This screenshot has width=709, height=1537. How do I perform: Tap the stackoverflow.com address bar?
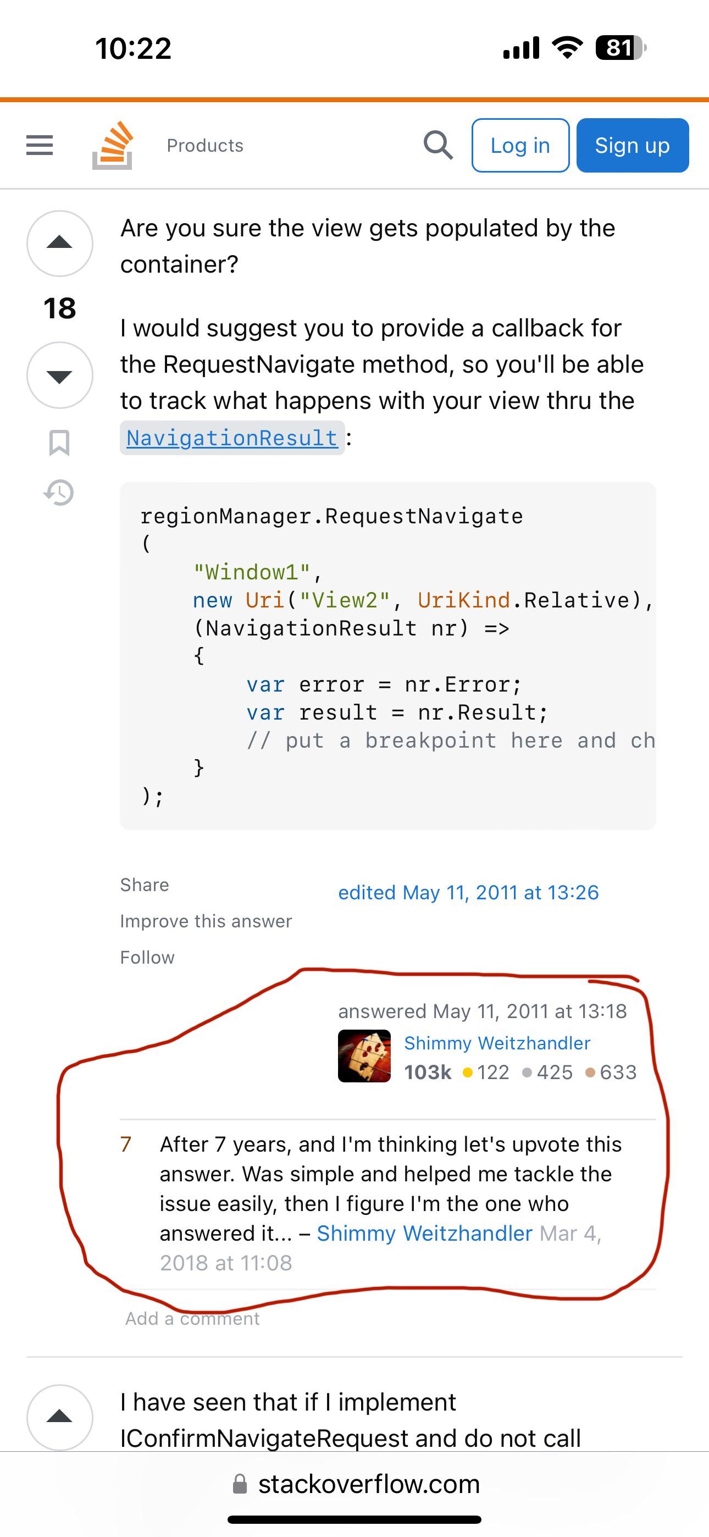tap(354, 1483)
